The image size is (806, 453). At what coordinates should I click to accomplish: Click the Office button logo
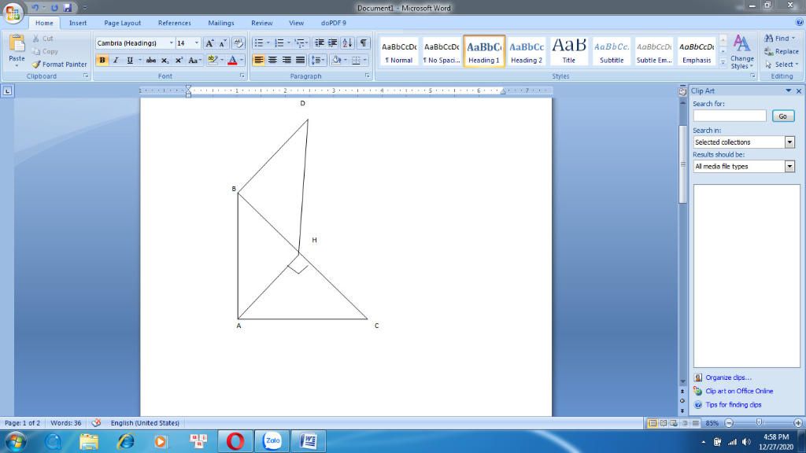[x=13, y=13]
